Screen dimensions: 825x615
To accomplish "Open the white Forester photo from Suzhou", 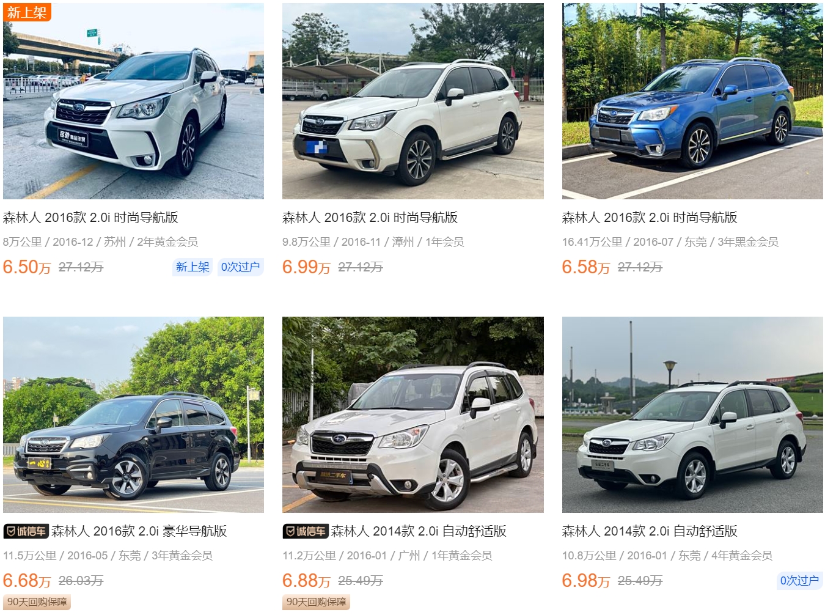I will click(133, 101).
